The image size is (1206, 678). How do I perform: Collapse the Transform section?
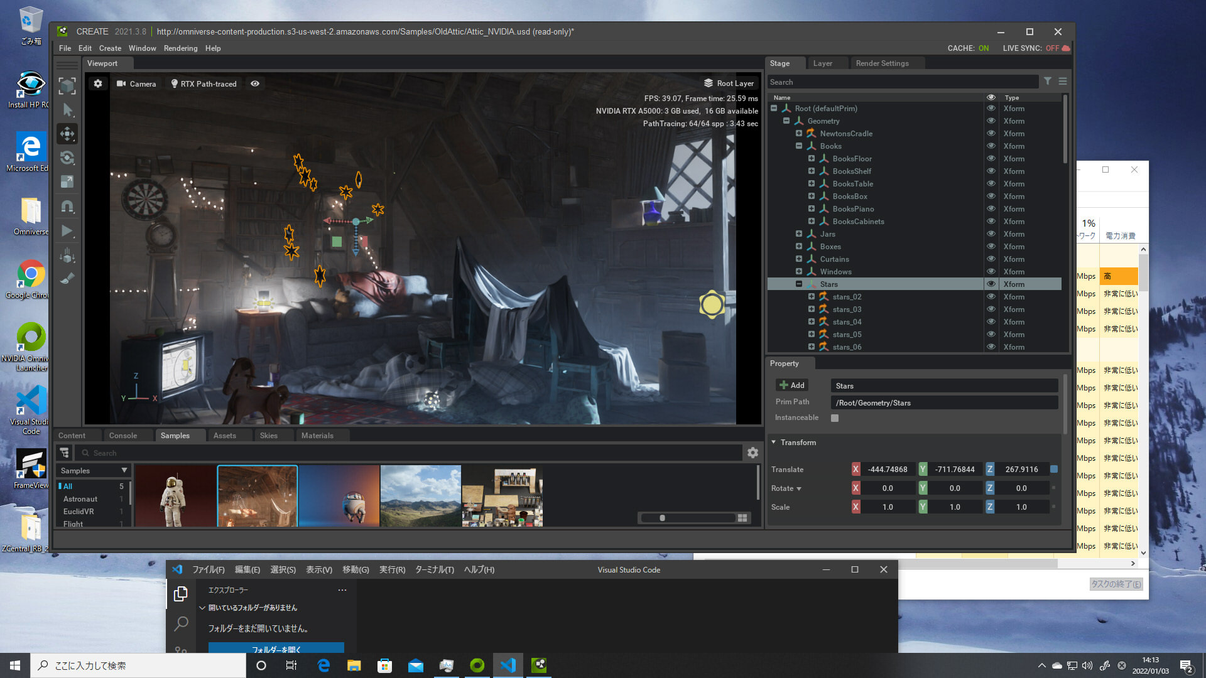(x=774, y=442)
